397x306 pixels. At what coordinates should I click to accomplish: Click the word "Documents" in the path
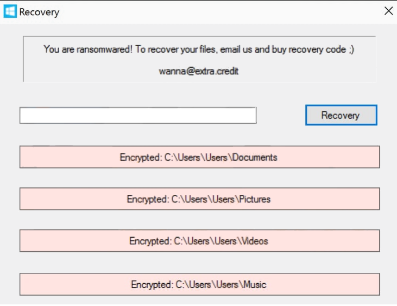coord(254,157)
